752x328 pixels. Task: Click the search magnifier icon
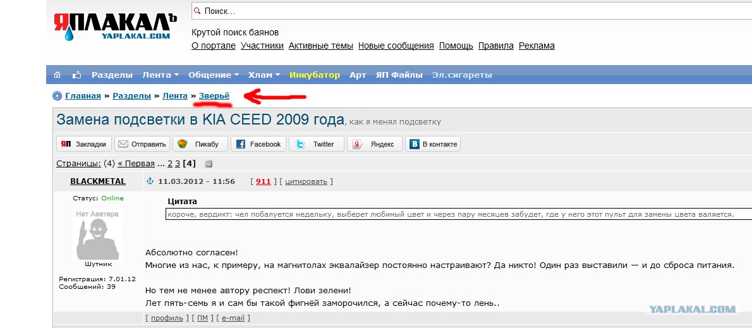coord(197,11)
